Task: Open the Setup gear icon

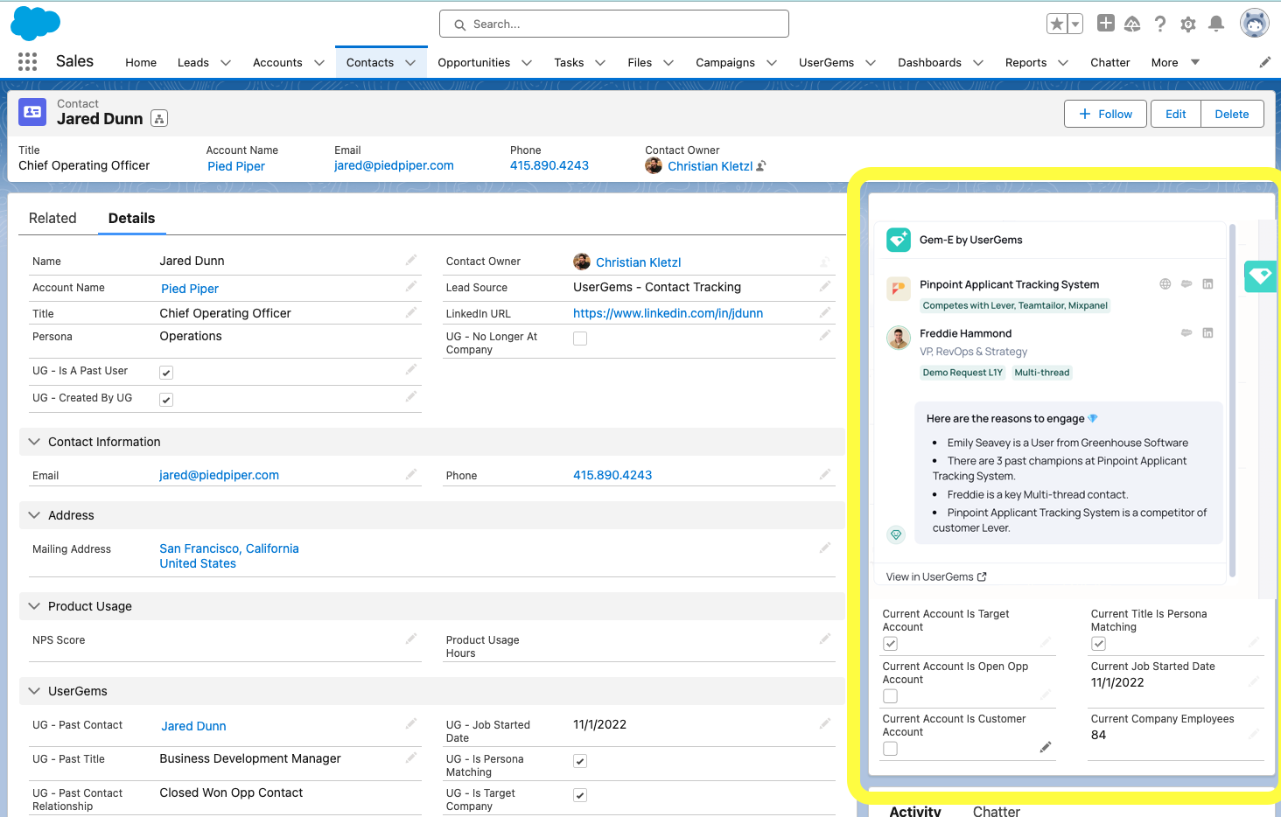Action: click(1188, 24)
